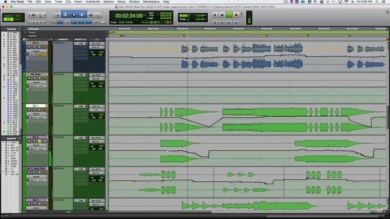Click Go to End transport button
The width and height of the screenshot is (390, 219).
[236, 22]
